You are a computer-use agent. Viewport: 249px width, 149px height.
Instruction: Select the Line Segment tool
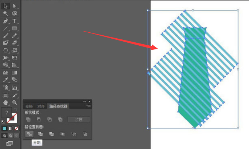[6, 28]
